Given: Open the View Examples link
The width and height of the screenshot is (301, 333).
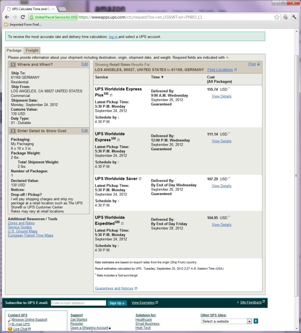Looking at the screenshot, I should click(143, 302).
